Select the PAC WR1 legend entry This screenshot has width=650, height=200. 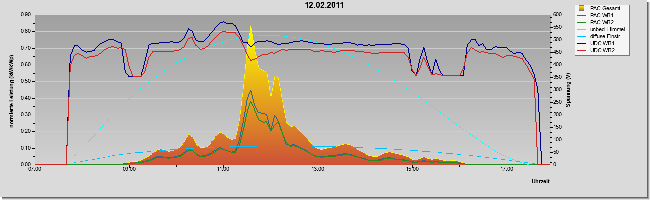click(599, 15)
